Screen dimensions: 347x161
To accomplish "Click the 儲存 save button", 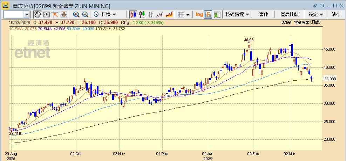I will (x=336, y=15).
